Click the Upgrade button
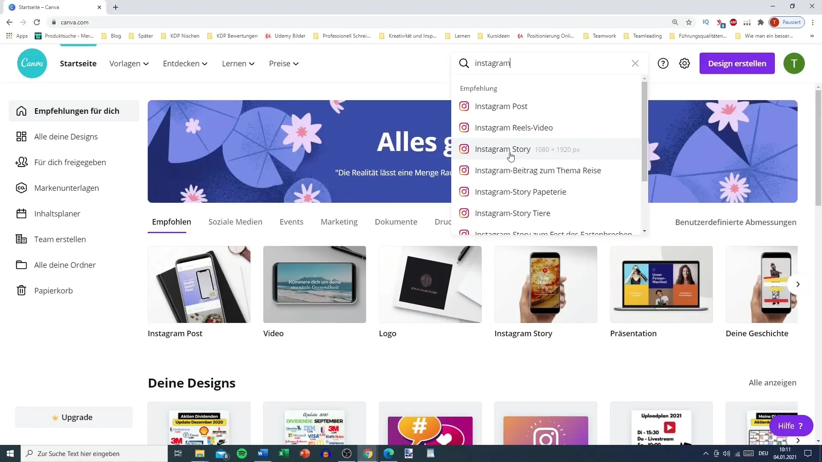The width and height of the screenshot is (822, 462). click(x=74, y=417)
